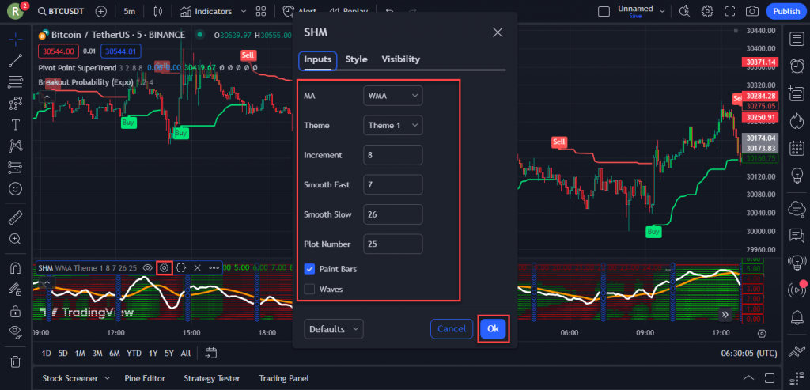Image resolution: width=810 pixels, height=390 pixels.
Task: Click the trash remove objects icon
Action: pyautogui.click(x=16, y=362)
